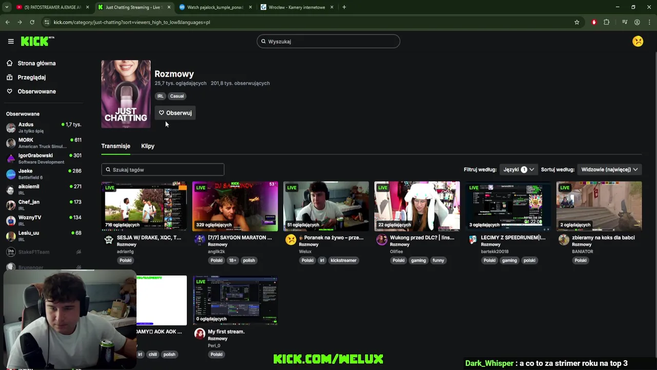This screenshot has height=370, width=657.
Task: Click Polski tag under BANIATOR stream
Action: tap(581, 261)
